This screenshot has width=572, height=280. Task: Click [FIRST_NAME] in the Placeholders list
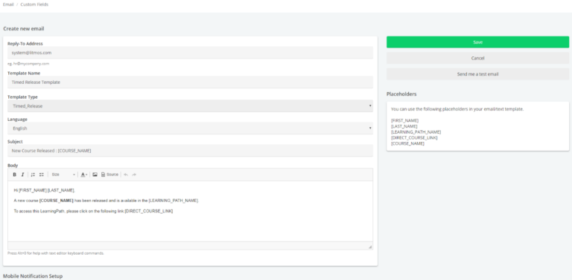[x=404, y=120]
